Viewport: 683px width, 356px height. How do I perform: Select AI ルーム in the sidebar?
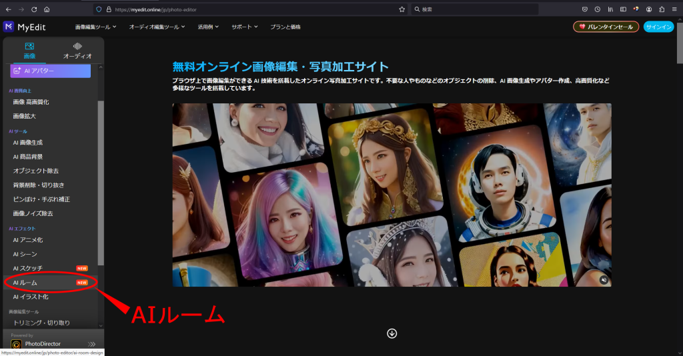(25, 283)
